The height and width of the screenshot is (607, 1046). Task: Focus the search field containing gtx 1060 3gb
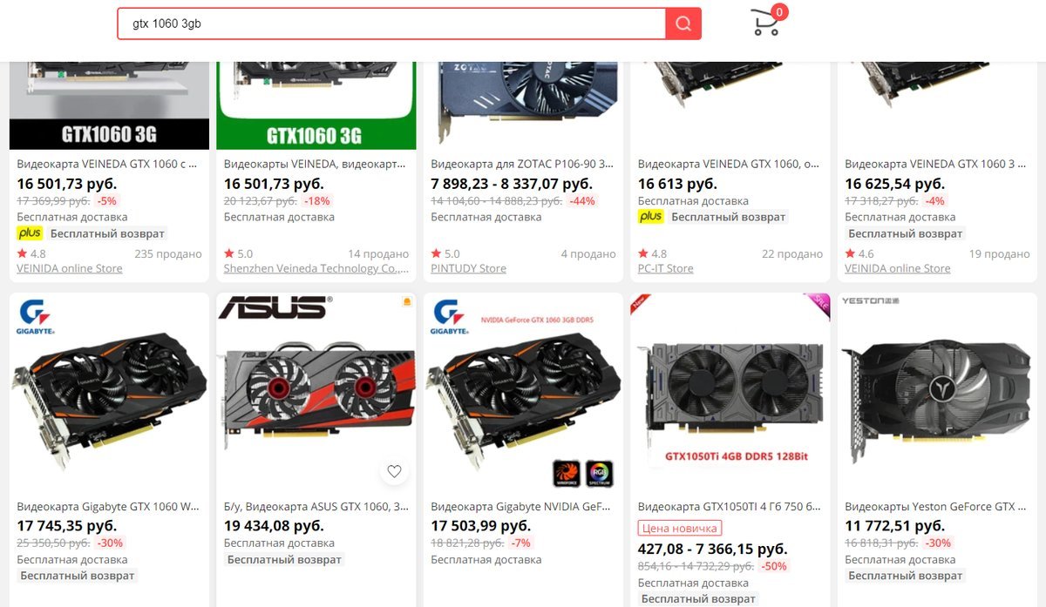pos(391,24)
